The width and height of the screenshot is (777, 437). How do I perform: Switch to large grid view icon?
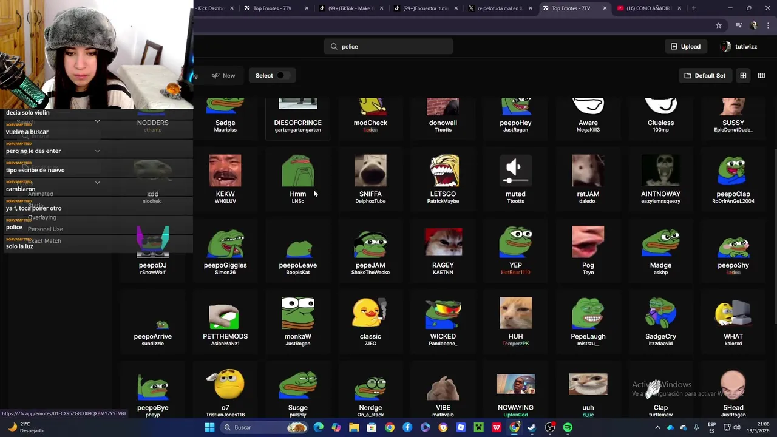point(743,75)
